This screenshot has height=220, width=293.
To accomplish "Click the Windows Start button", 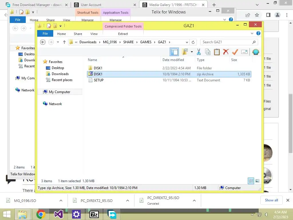I will pos(7,214).
